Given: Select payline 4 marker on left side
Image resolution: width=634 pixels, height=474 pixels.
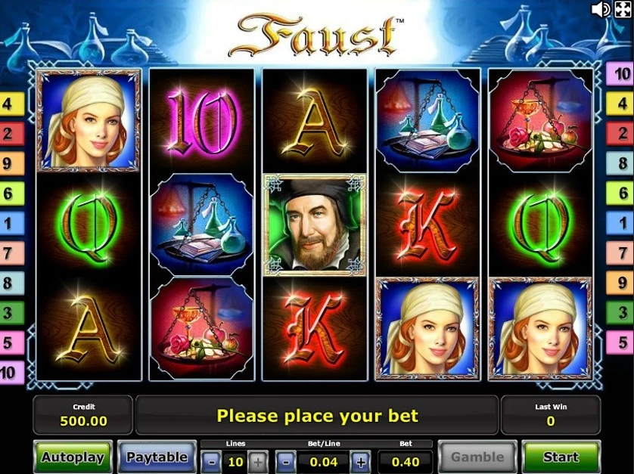Looking at the screenshot, I should click(x=11, y=104).
